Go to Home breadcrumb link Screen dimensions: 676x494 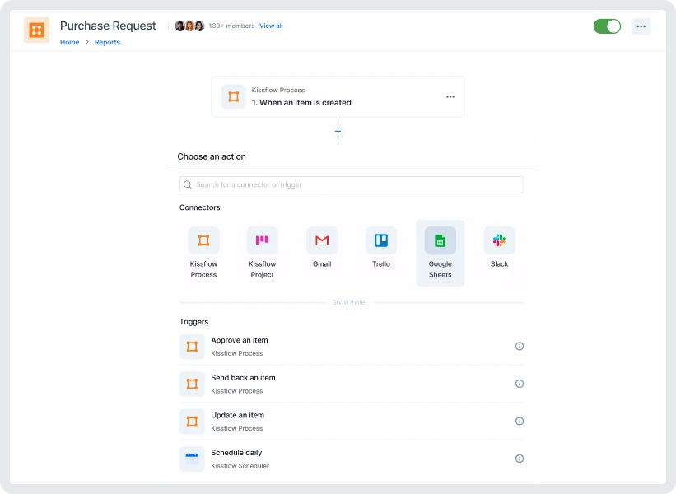tap(69, 42)
